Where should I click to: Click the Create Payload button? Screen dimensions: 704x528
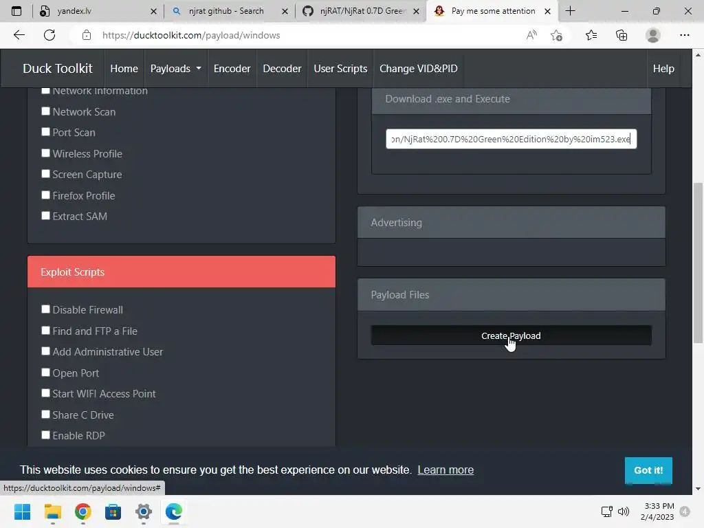click(511, 335)
